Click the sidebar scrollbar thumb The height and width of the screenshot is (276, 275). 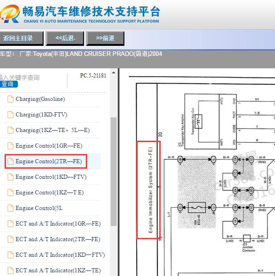114,171
